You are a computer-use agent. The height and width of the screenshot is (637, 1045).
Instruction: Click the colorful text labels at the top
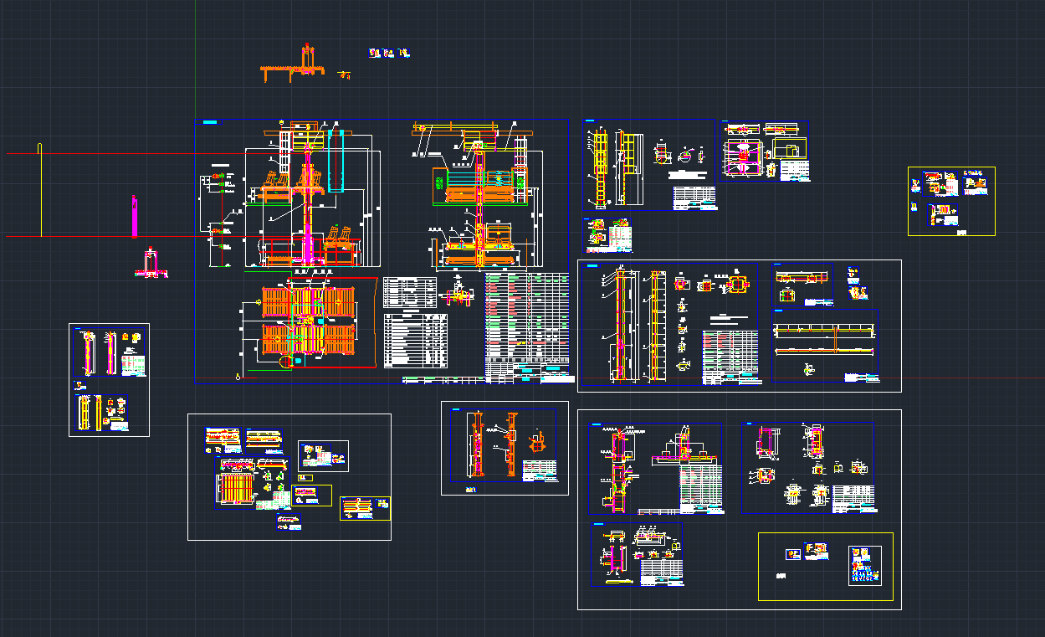coord(389,54)
